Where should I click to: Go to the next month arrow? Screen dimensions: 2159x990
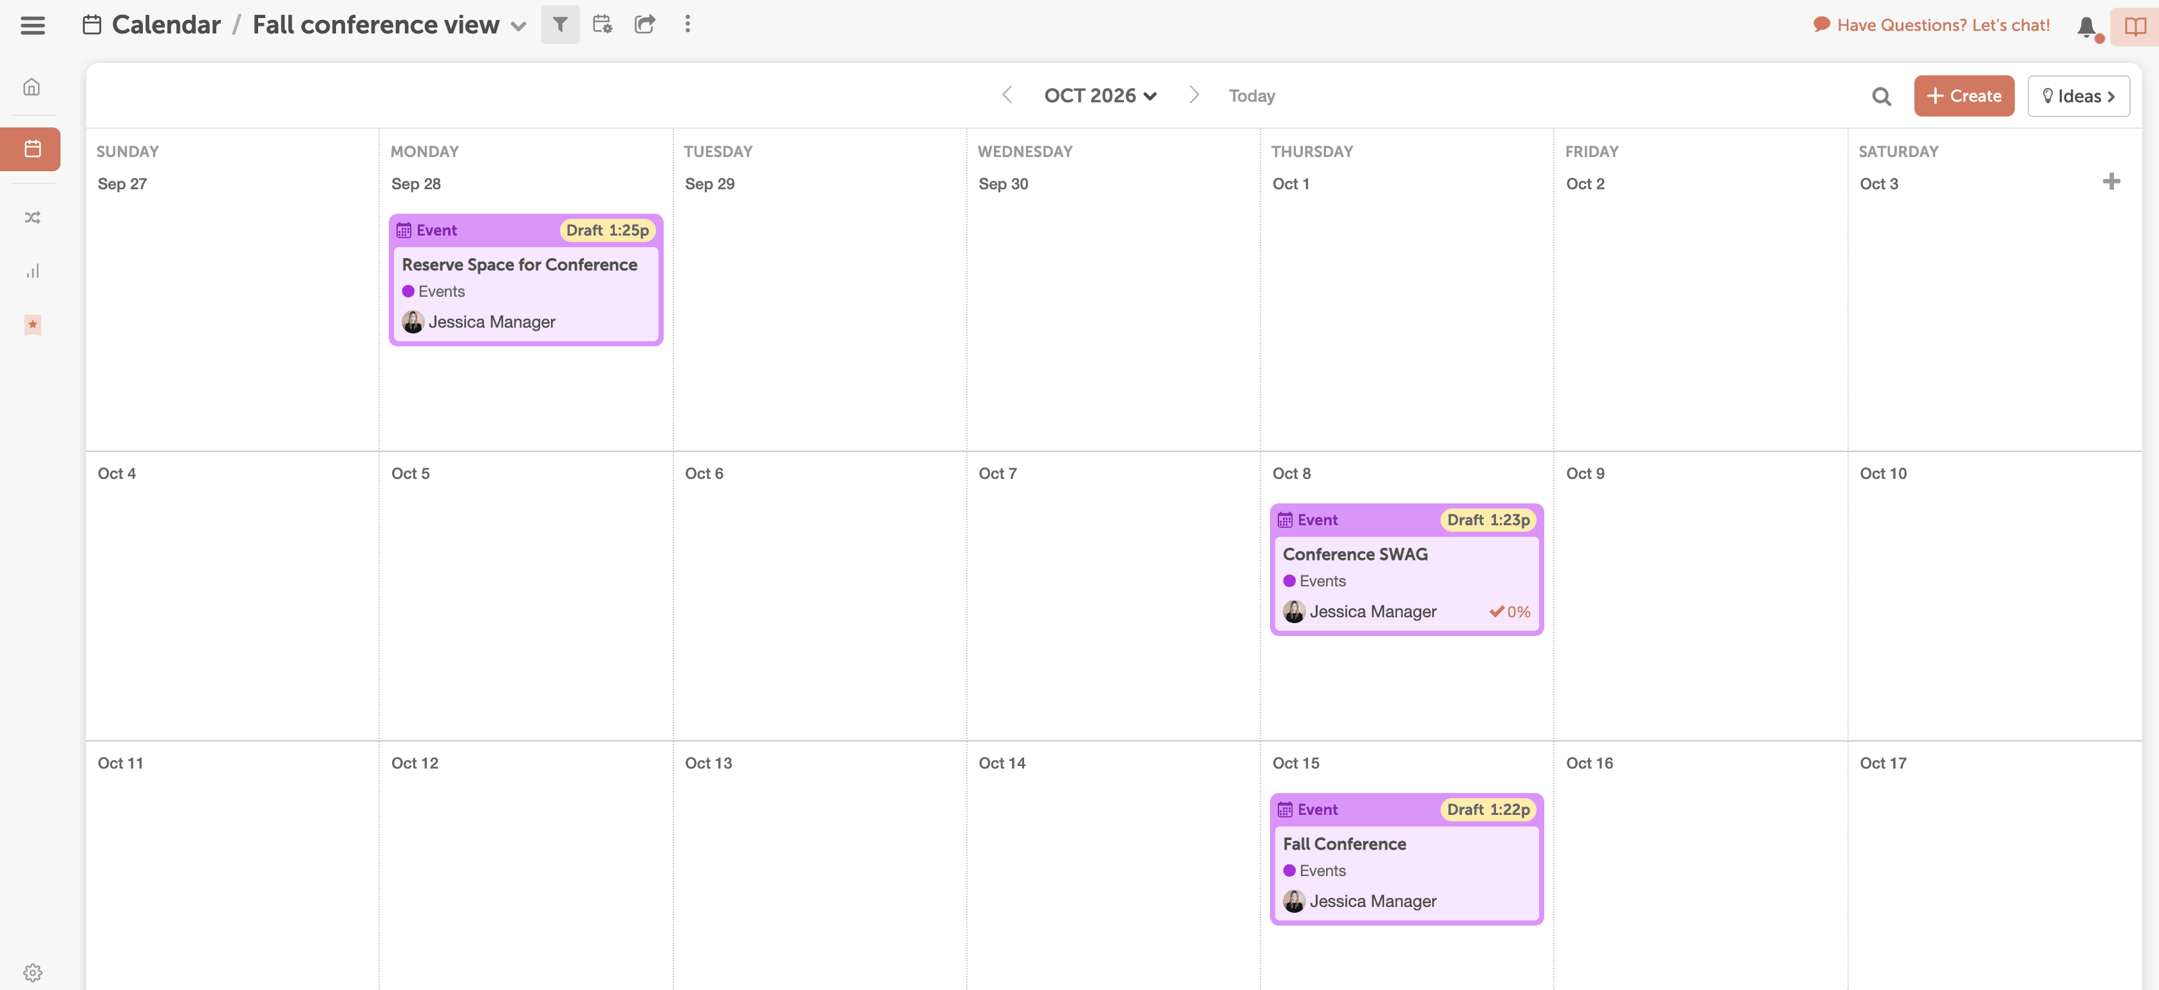[x=1193, y=95]
